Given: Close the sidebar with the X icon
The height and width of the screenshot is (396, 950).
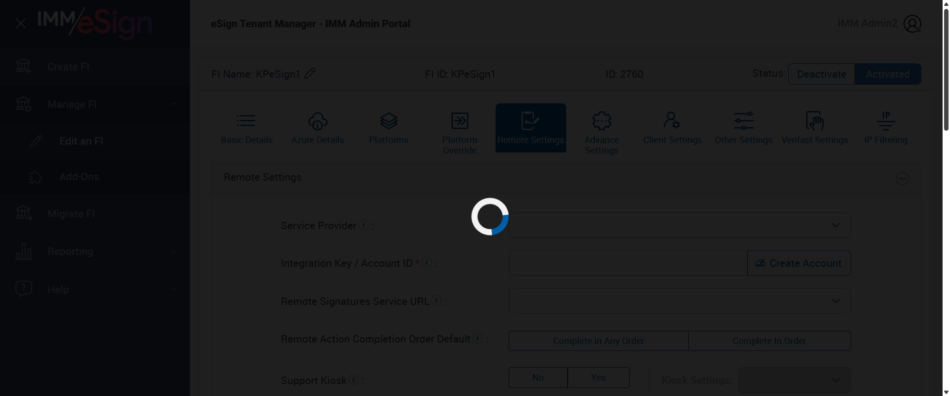Looking at the screenshot, I should coord(21,23).
